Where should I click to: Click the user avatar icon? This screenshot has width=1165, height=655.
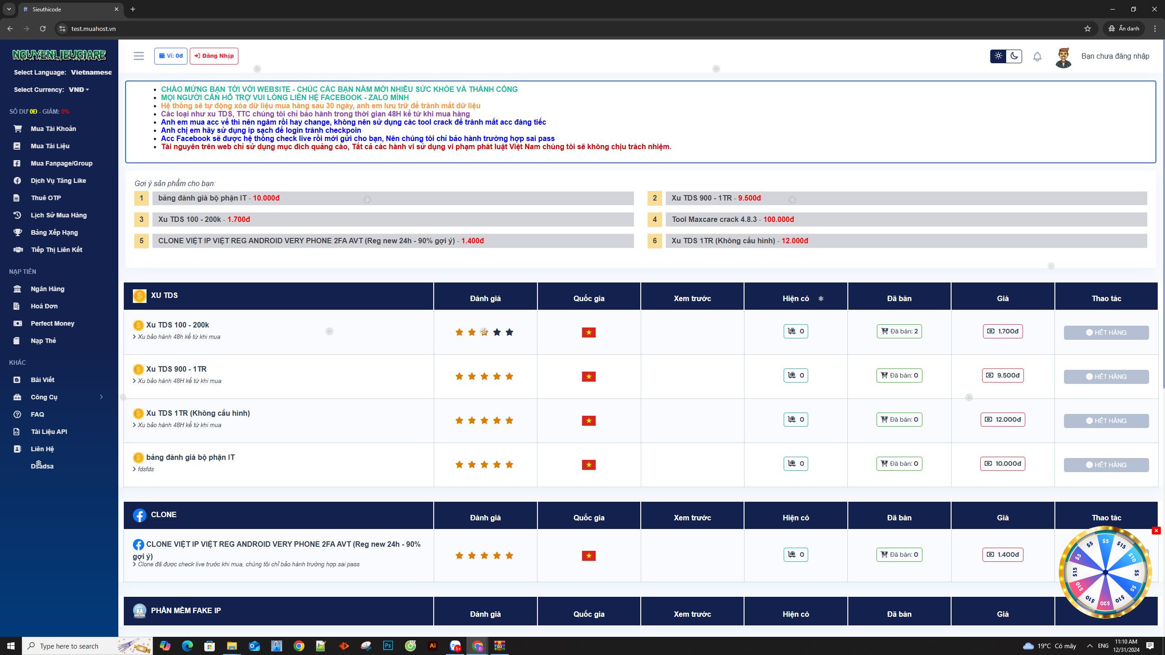pyautogui.click(x=1064, y=57)
